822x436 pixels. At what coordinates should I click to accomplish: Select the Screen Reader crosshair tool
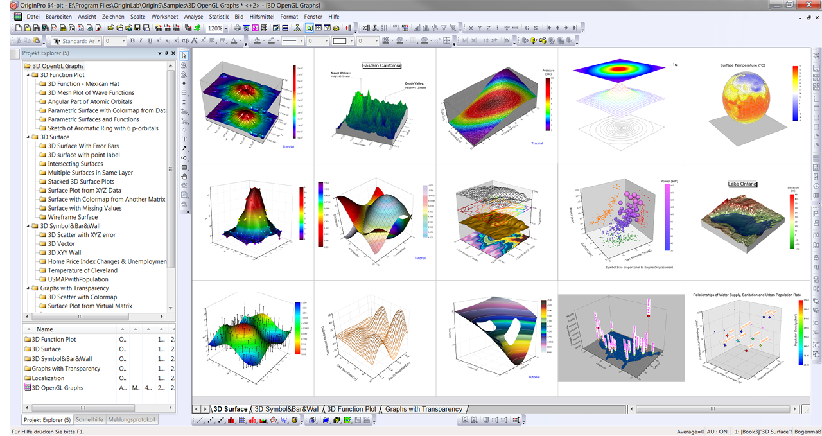(184, 83)
